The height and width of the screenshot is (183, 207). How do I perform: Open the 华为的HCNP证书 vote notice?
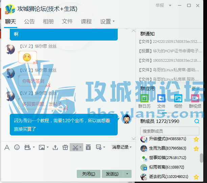pos(170,51)
